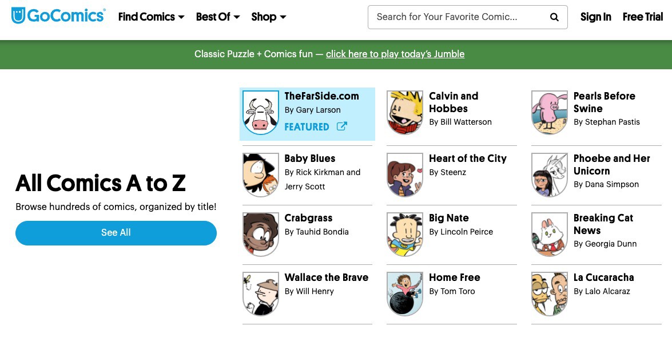Open Heart of the City by Steenz
Screen dimensions: 672x337
click(468, 158)
